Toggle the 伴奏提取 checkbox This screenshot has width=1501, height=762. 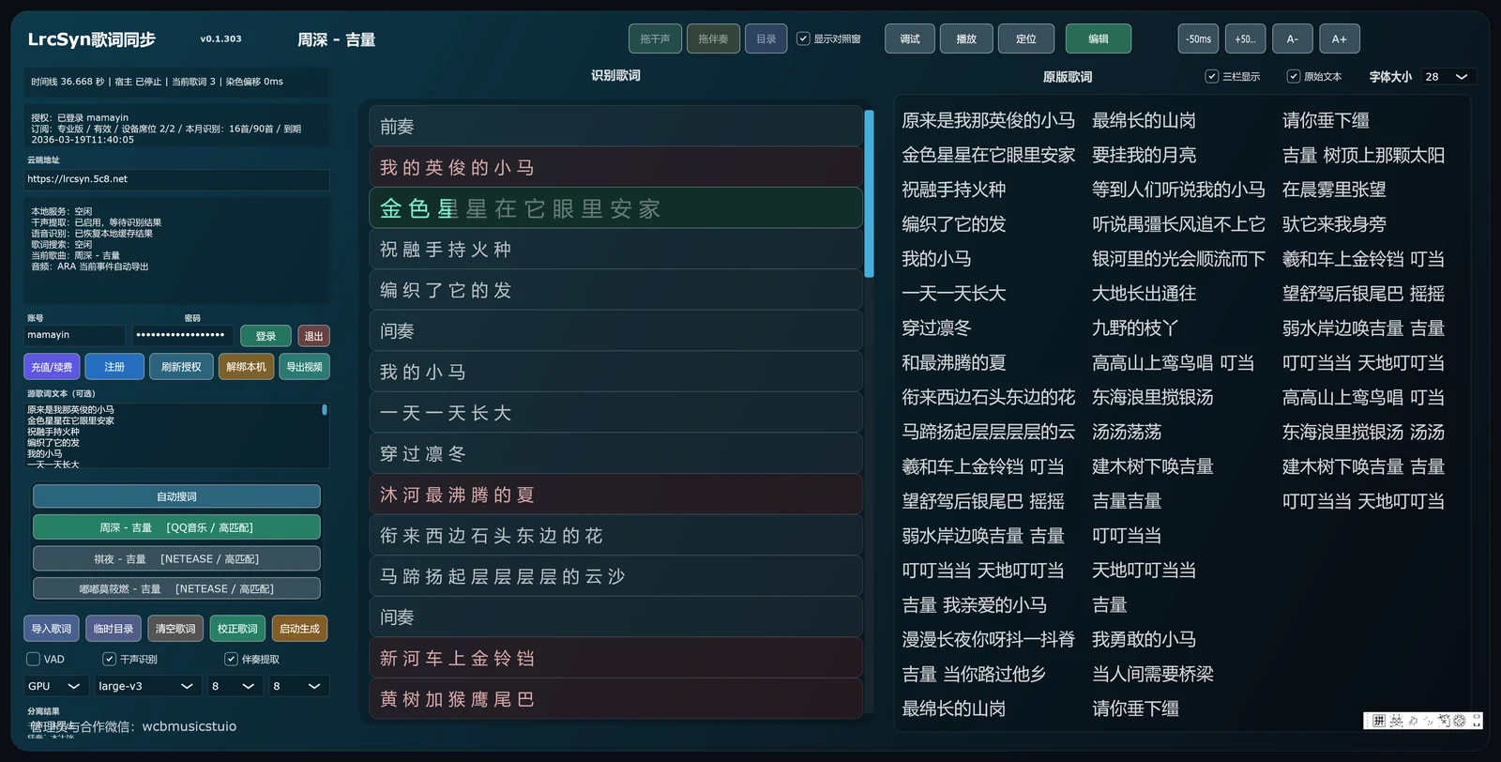coord(231,659)
